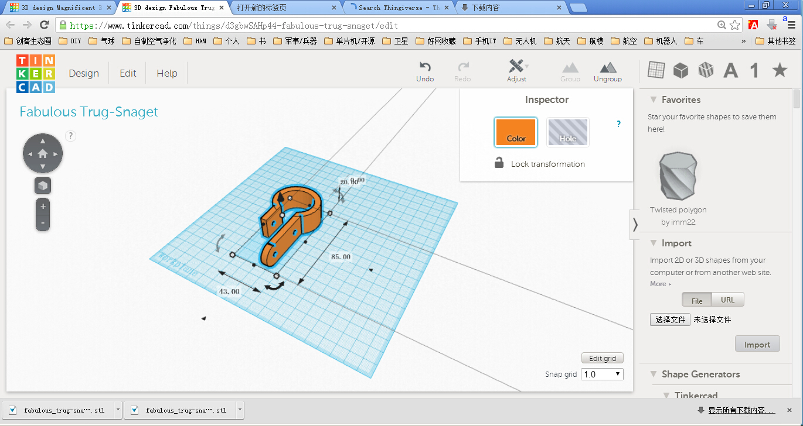This screenshot has width=803, height=426.
Task: Select the Twisted polygon shape thumbnail
Action: click(678, 177)
